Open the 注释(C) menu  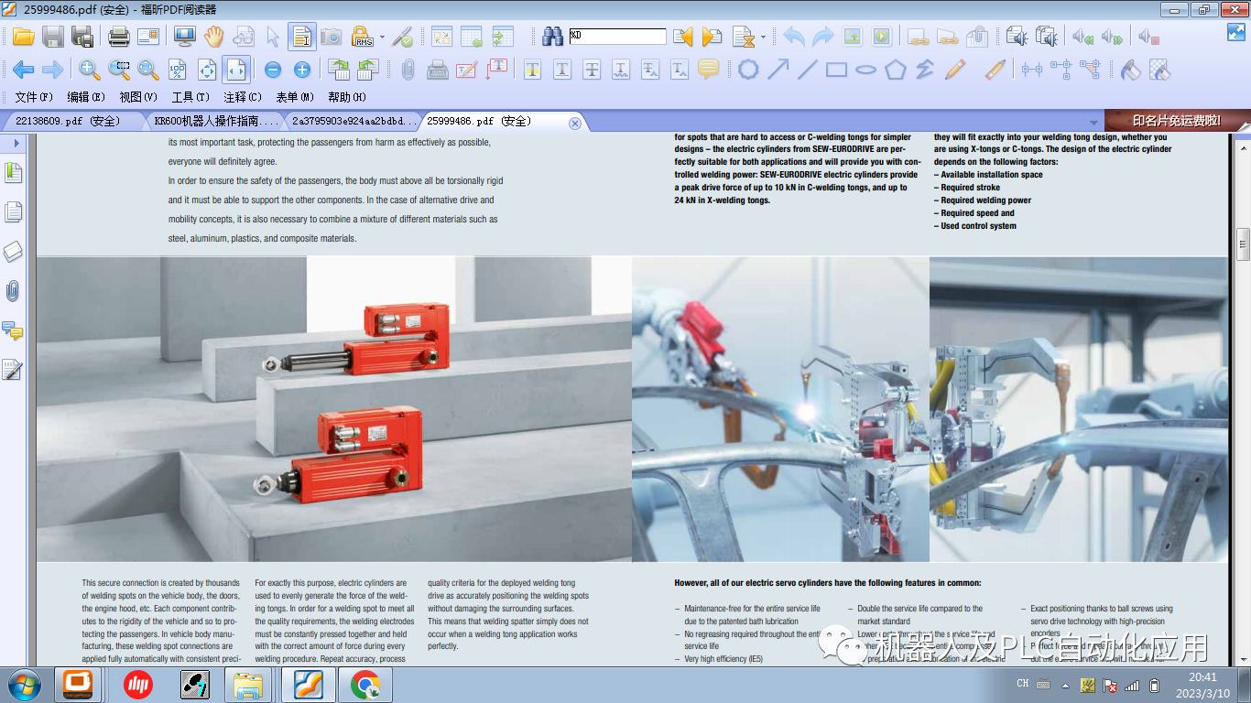[243, 97]
